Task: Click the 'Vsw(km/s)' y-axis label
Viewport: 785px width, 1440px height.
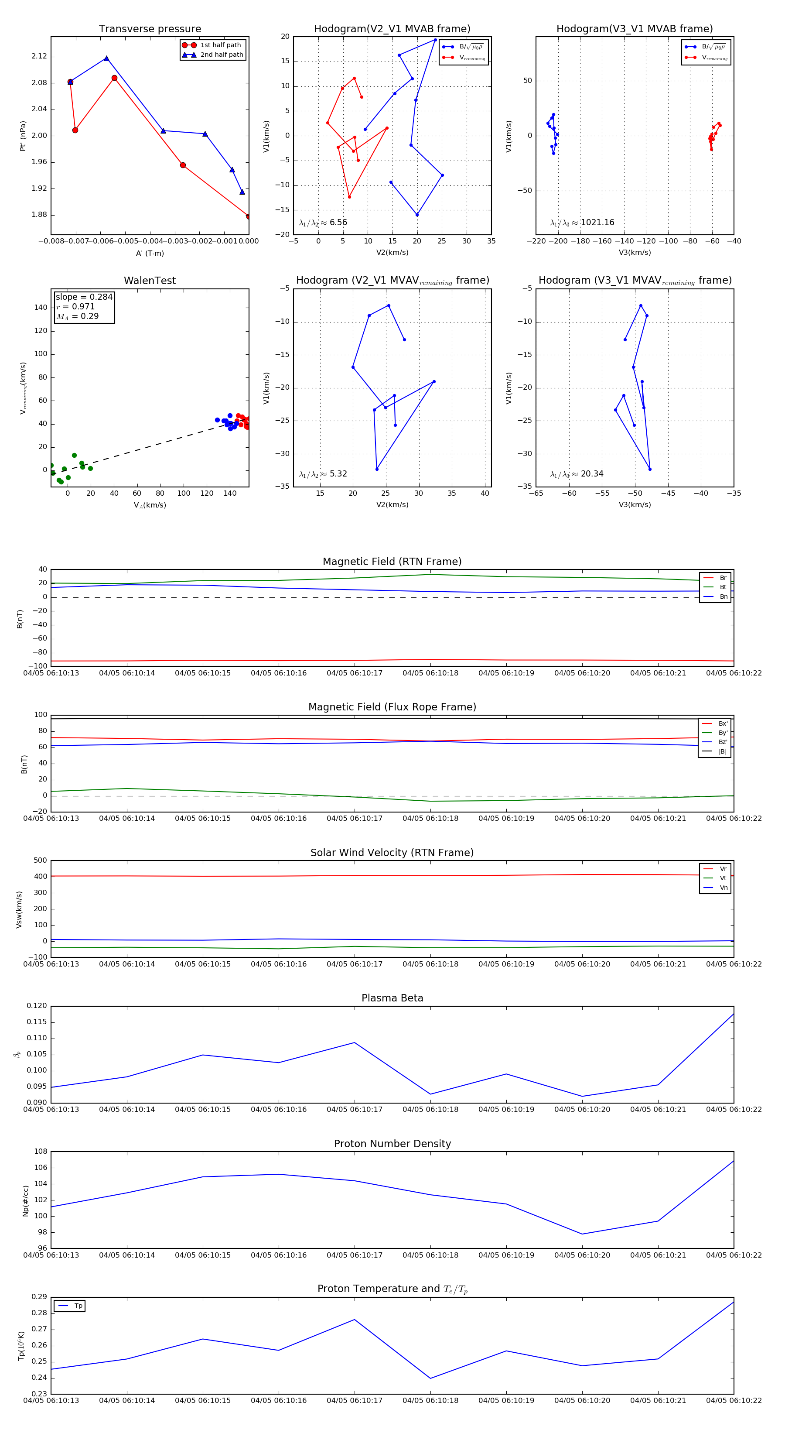Action: [x=19, y=909]
